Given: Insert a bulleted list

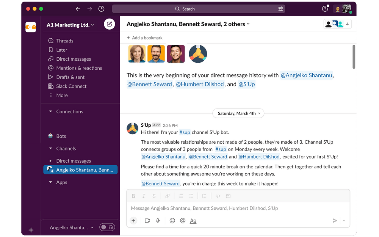Looking at the screenshot, I should point(191,196).
